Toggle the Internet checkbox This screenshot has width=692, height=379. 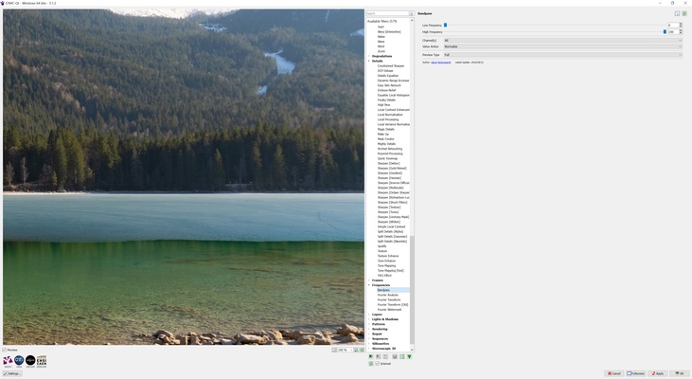(378, 364)
